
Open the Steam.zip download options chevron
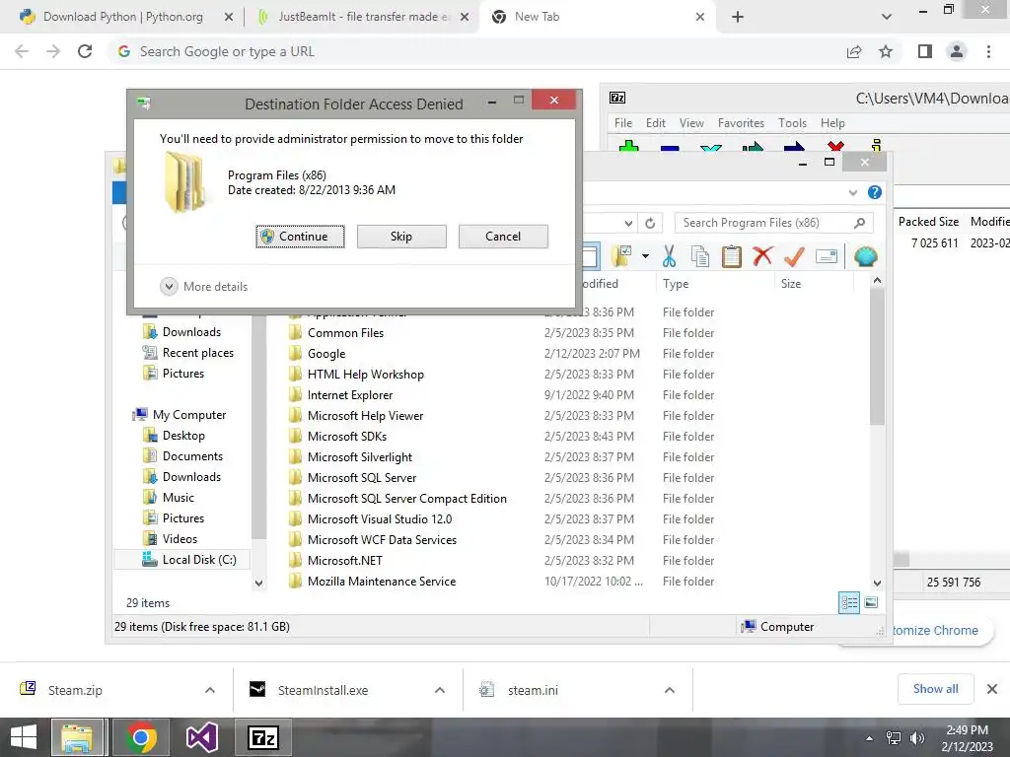[210, 690]
